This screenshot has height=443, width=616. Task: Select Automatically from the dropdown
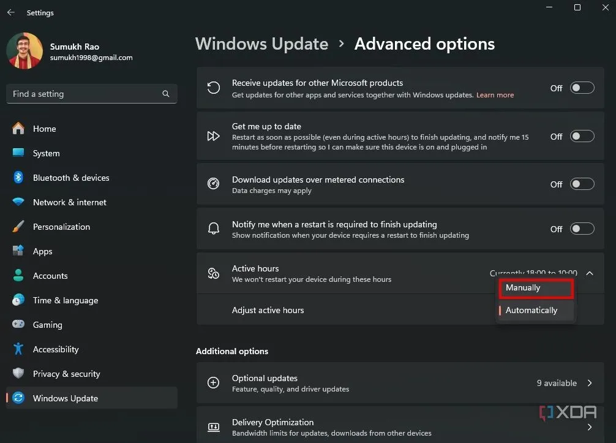tap(536, 310)
